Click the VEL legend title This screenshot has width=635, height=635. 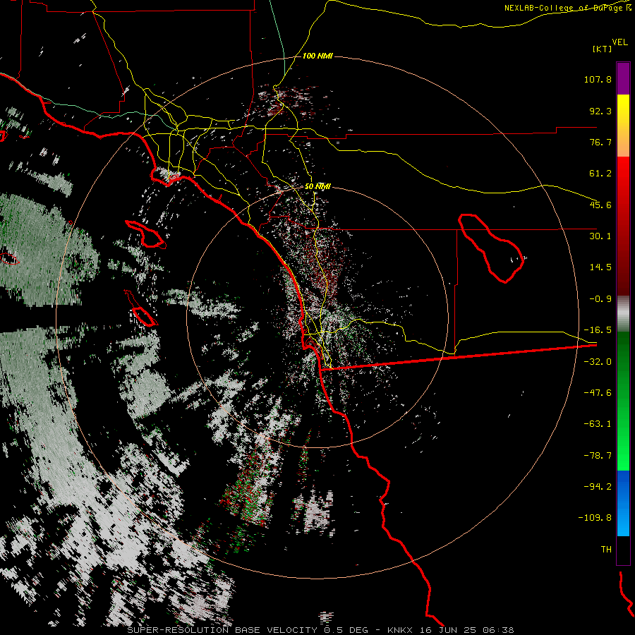pos(619,42)
